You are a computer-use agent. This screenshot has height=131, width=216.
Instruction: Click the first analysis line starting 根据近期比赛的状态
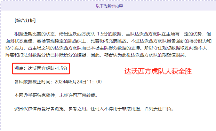point(113,34)
